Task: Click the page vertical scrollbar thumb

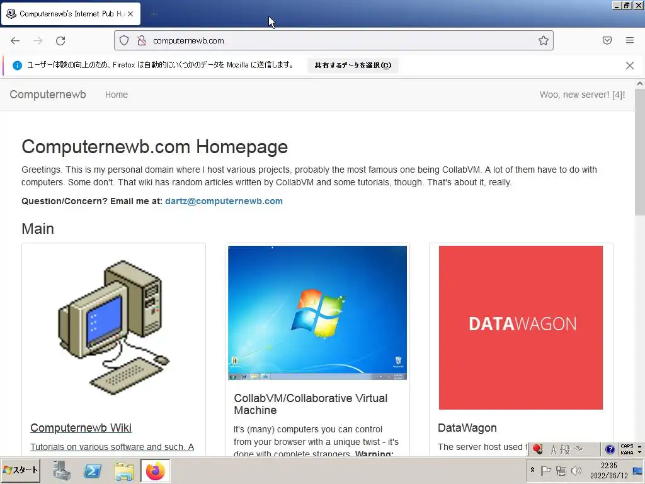Action: (x=640, y=151)
